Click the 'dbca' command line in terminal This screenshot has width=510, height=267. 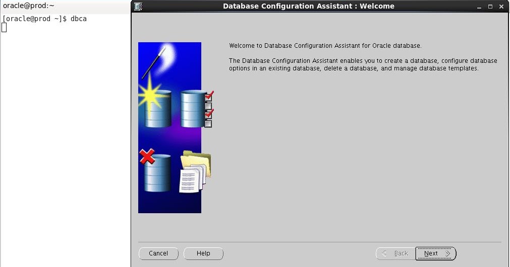[x=44, y=19]
